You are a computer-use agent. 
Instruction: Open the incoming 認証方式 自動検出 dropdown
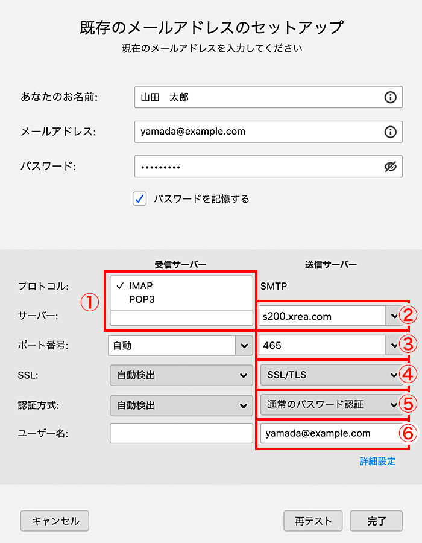point(181,405)
